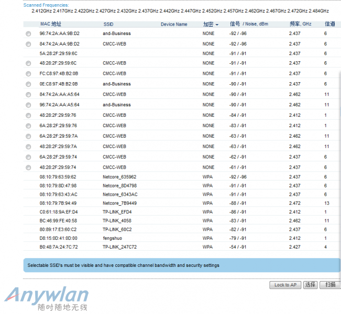
Task: Select radio button for MAC 96:74:2A:AA:A5:64
Action: click(28, 105)
